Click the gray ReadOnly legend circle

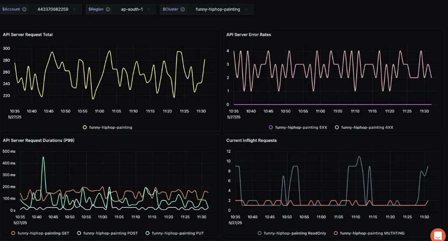(260, 233)
